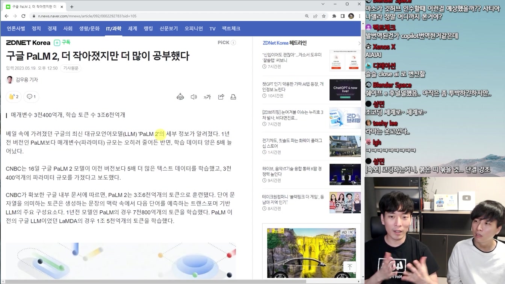Open the zoom magnifier in address bar
This screenshot has width=505, height=284.
[x=307, y=16]
